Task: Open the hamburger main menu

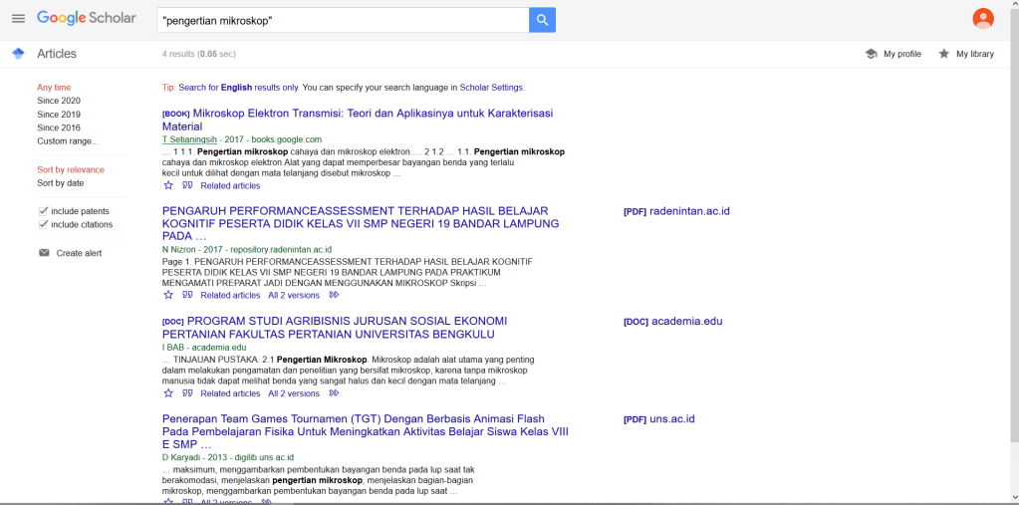Action: [x=18, y=19]
